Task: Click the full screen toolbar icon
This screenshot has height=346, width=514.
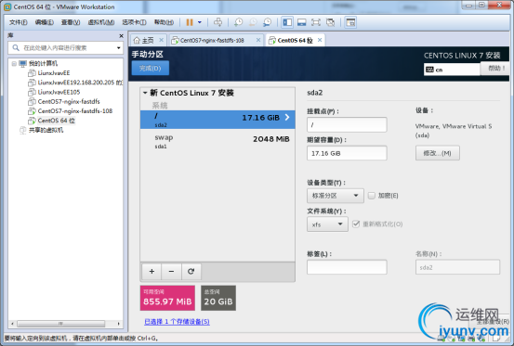Action: coord(316,22)
